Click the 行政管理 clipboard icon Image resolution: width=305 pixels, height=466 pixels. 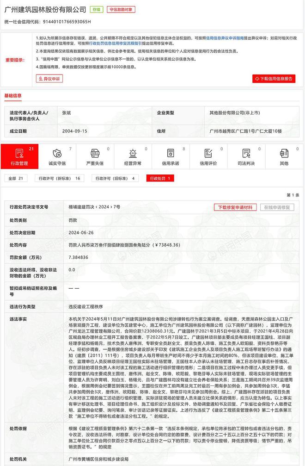pos(19,153)
